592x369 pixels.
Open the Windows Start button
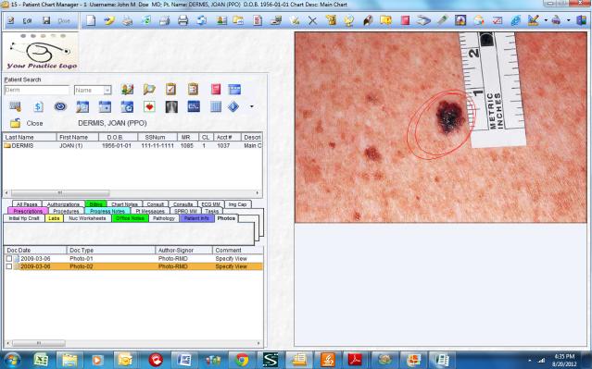[12, 360]
